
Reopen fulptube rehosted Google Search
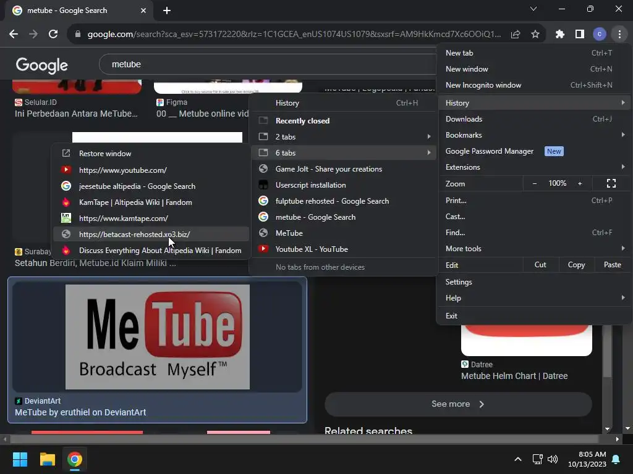pyautogui.click(x=344, y=201)
